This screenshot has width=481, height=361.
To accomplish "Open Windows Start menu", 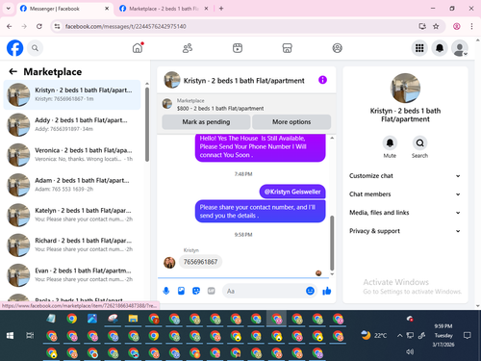I will click(x=10, y=336).
